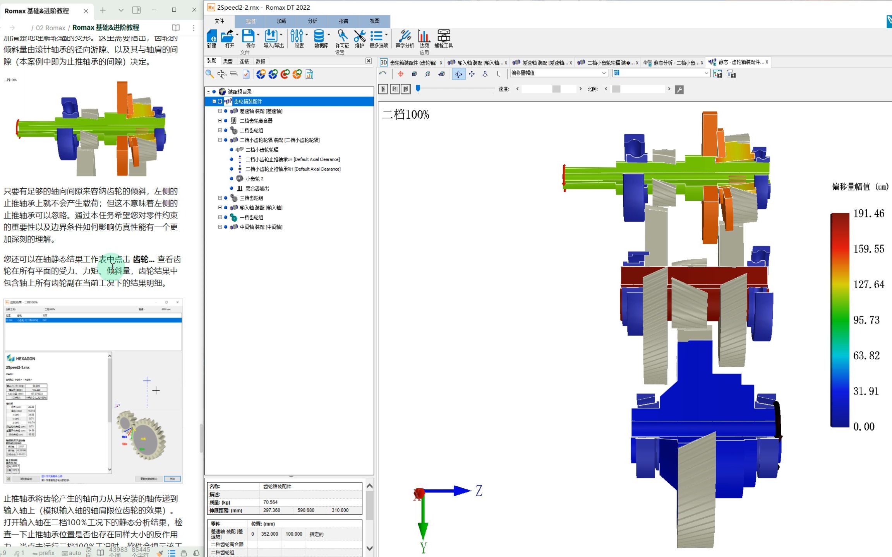Click the wrench animation settings icon
892x557 pixels.
[x=679, y=90]
